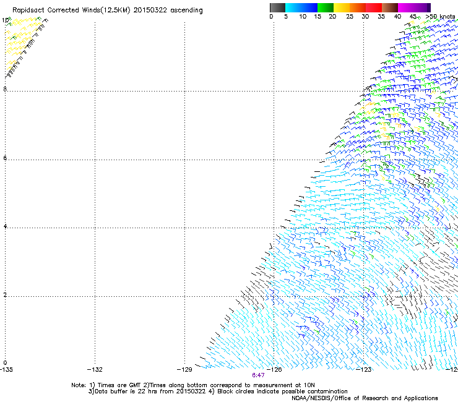Viewport: 458px width, 402px height.
Task: Click the longitude label '-132'
Action: 95,370
